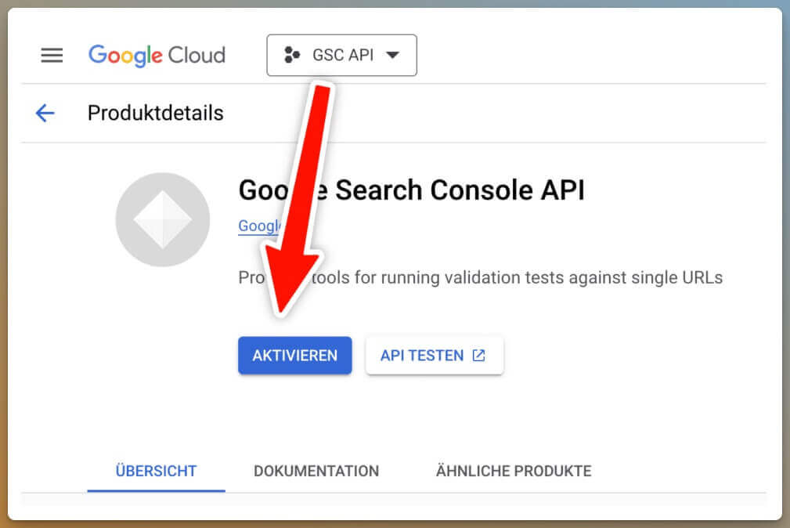The width and height of the screenshot is (790, 528).
Task: Click the Google Cloud logo
Action: click(x=157, y=55)
